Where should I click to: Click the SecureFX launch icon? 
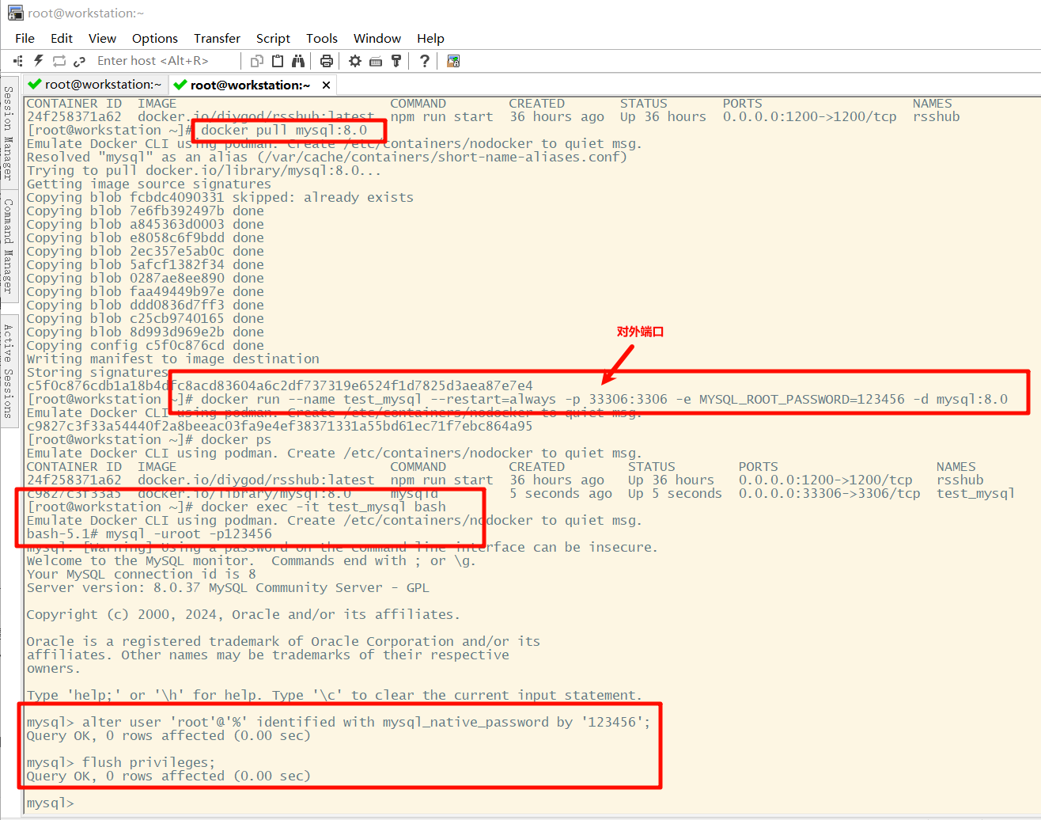click(453, 61)
